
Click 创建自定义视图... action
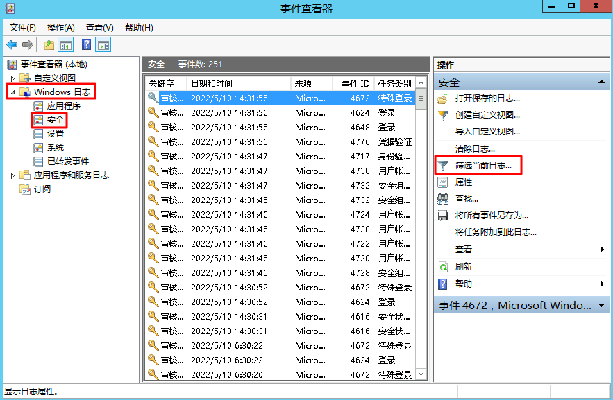(487, 115)
